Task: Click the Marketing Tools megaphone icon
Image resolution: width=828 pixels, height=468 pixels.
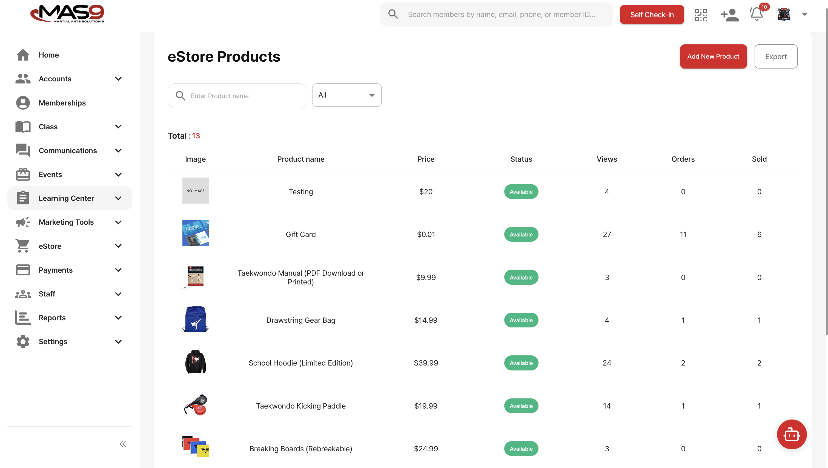Action: point(22,222)
